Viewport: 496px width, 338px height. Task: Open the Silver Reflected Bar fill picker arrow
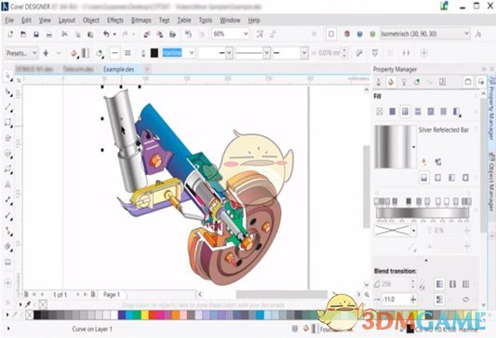point(413,147)
